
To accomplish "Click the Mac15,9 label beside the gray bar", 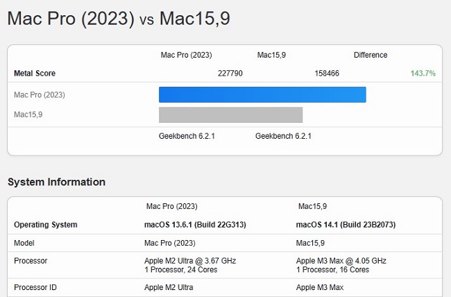I will [29, 114].
